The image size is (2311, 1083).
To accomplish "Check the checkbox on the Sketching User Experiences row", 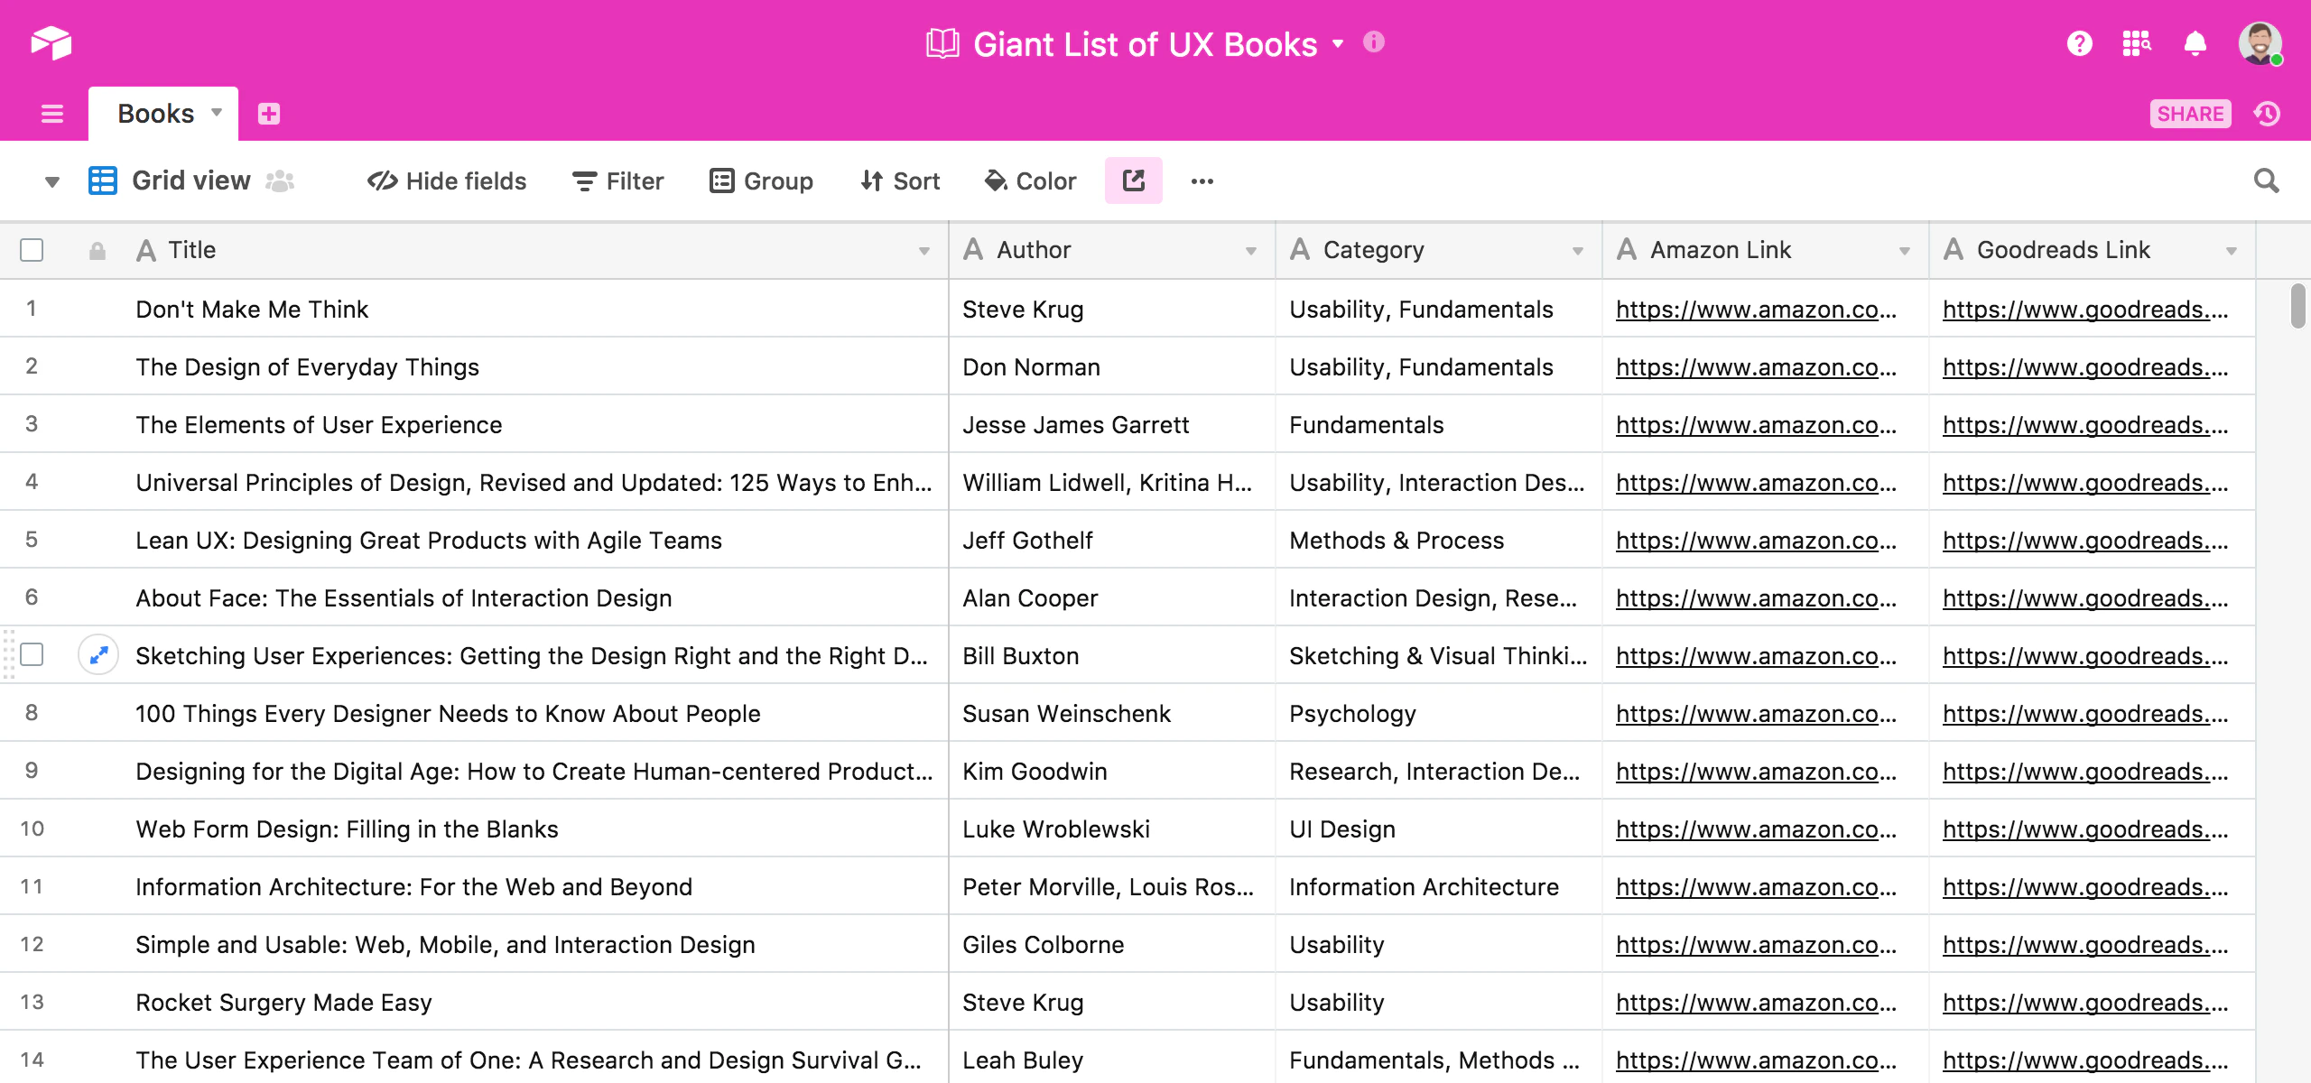I will tap(32, 655).
